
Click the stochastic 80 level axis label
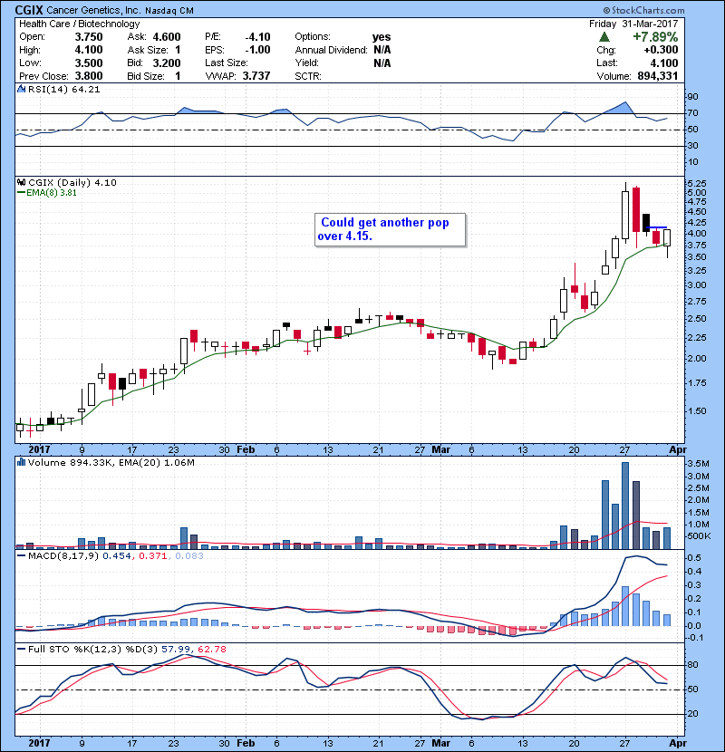pyautogui.click(x=693, y=665)
